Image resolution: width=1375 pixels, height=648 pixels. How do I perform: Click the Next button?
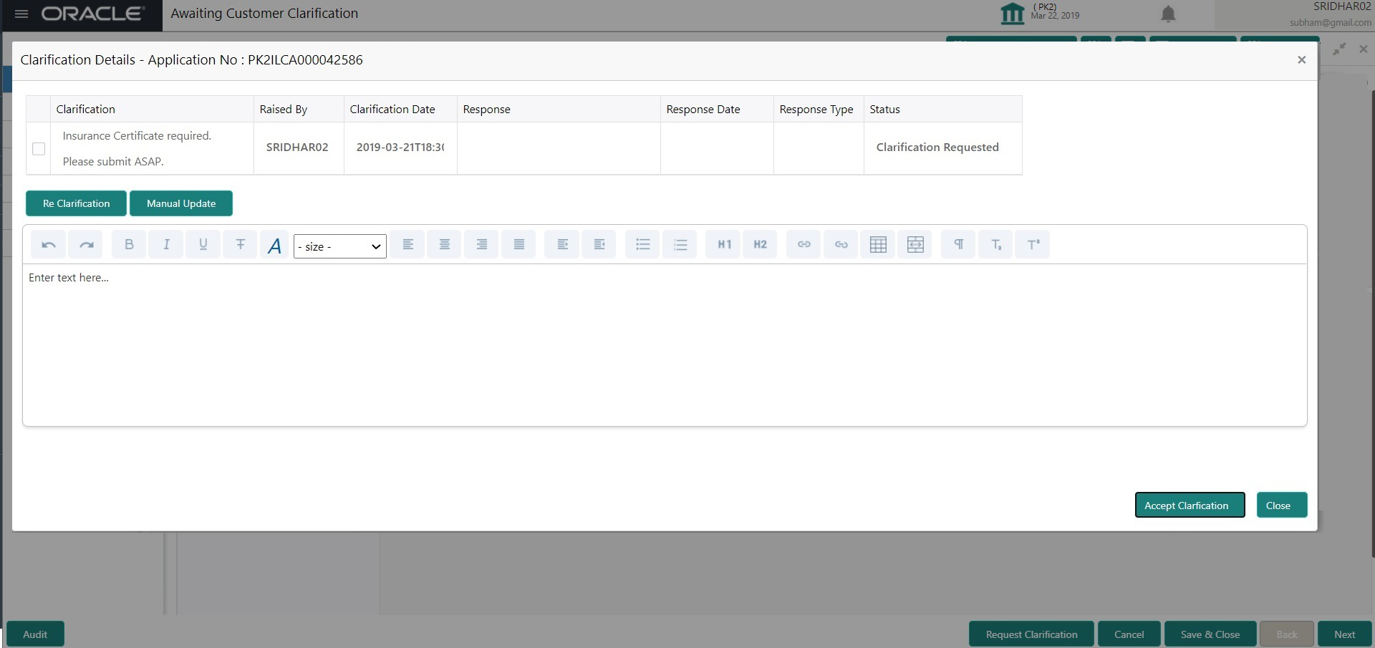click(x=1344, y=634)
